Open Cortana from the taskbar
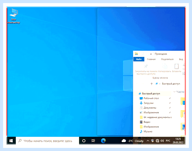The image size is (192, 151). coord(84,141)
